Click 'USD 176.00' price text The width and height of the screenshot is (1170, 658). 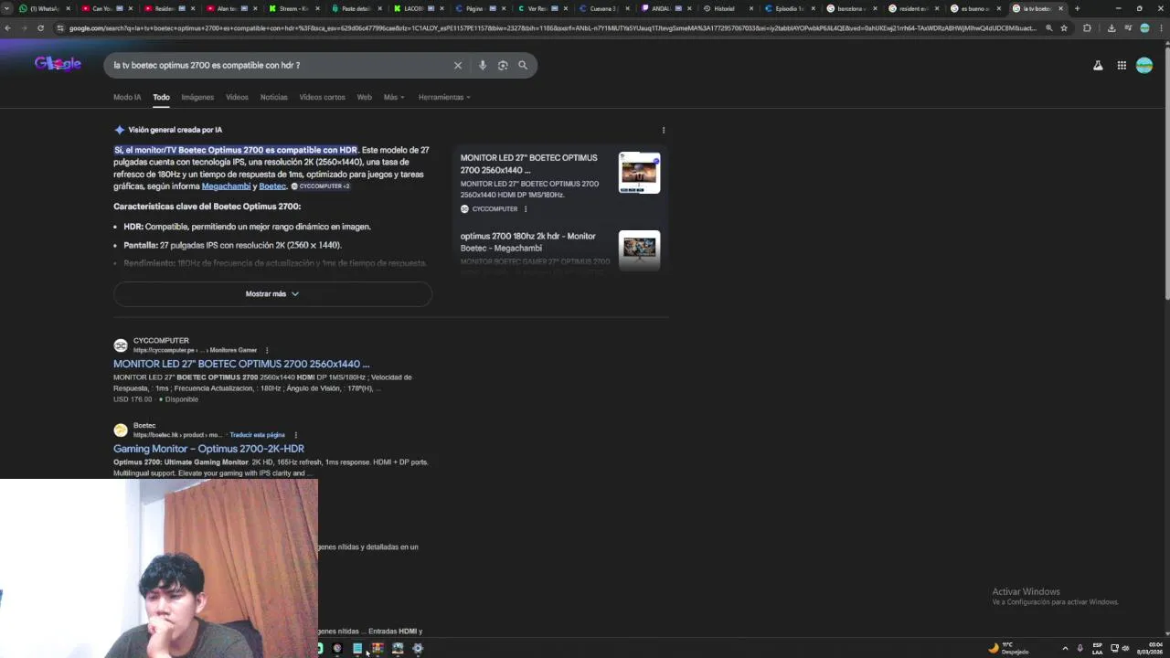click(x=133, y=399)
